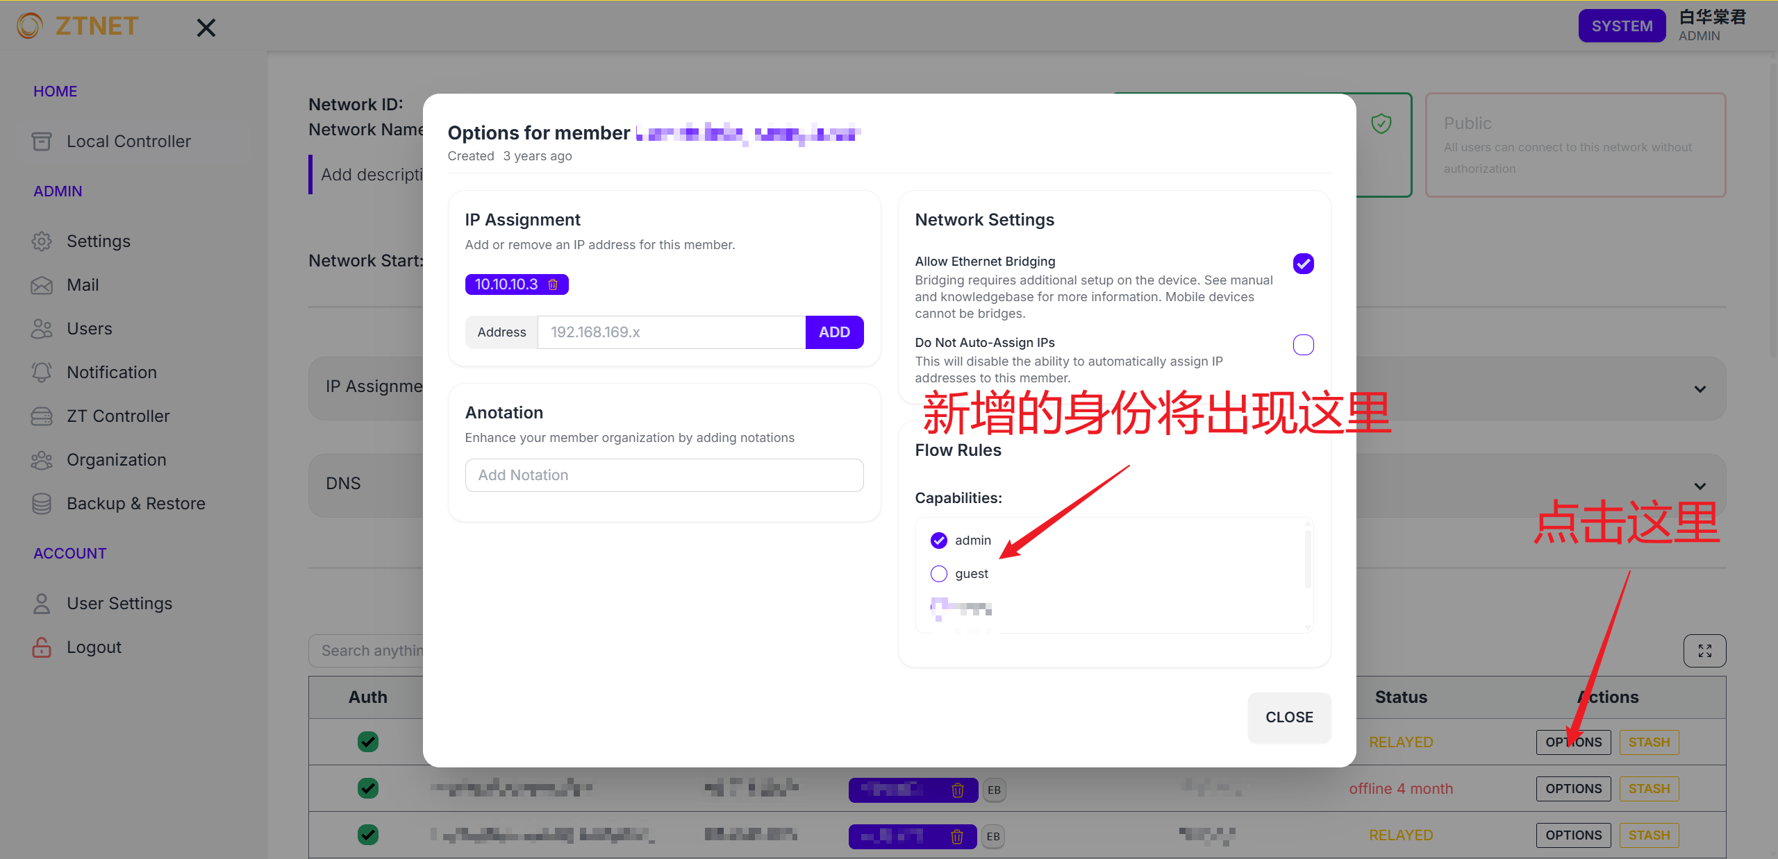Screen dimensions: 1778x859
Task: Open the ZT Controller server icon
Action: click(42, 416)
